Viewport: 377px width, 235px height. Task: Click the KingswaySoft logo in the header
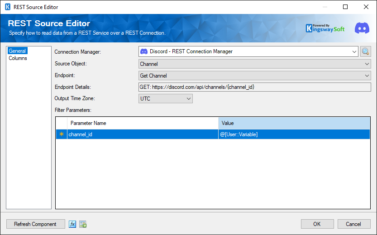(325, 28)
